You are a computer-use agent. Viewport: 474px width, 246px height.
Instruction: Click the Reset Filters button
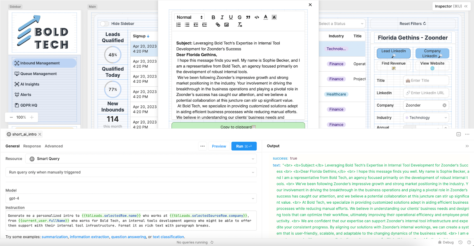click(413, 24)
